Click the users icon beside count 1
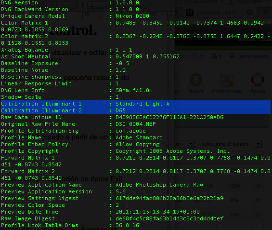Viewport: 272px width, 230px height. 214,56
